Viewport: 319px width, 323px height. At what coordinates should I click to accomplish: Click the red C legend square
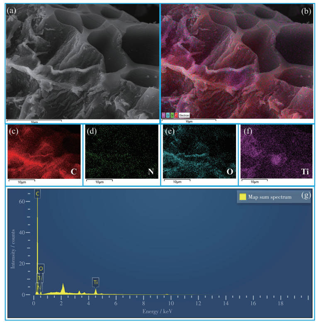(x=175, y=115)
